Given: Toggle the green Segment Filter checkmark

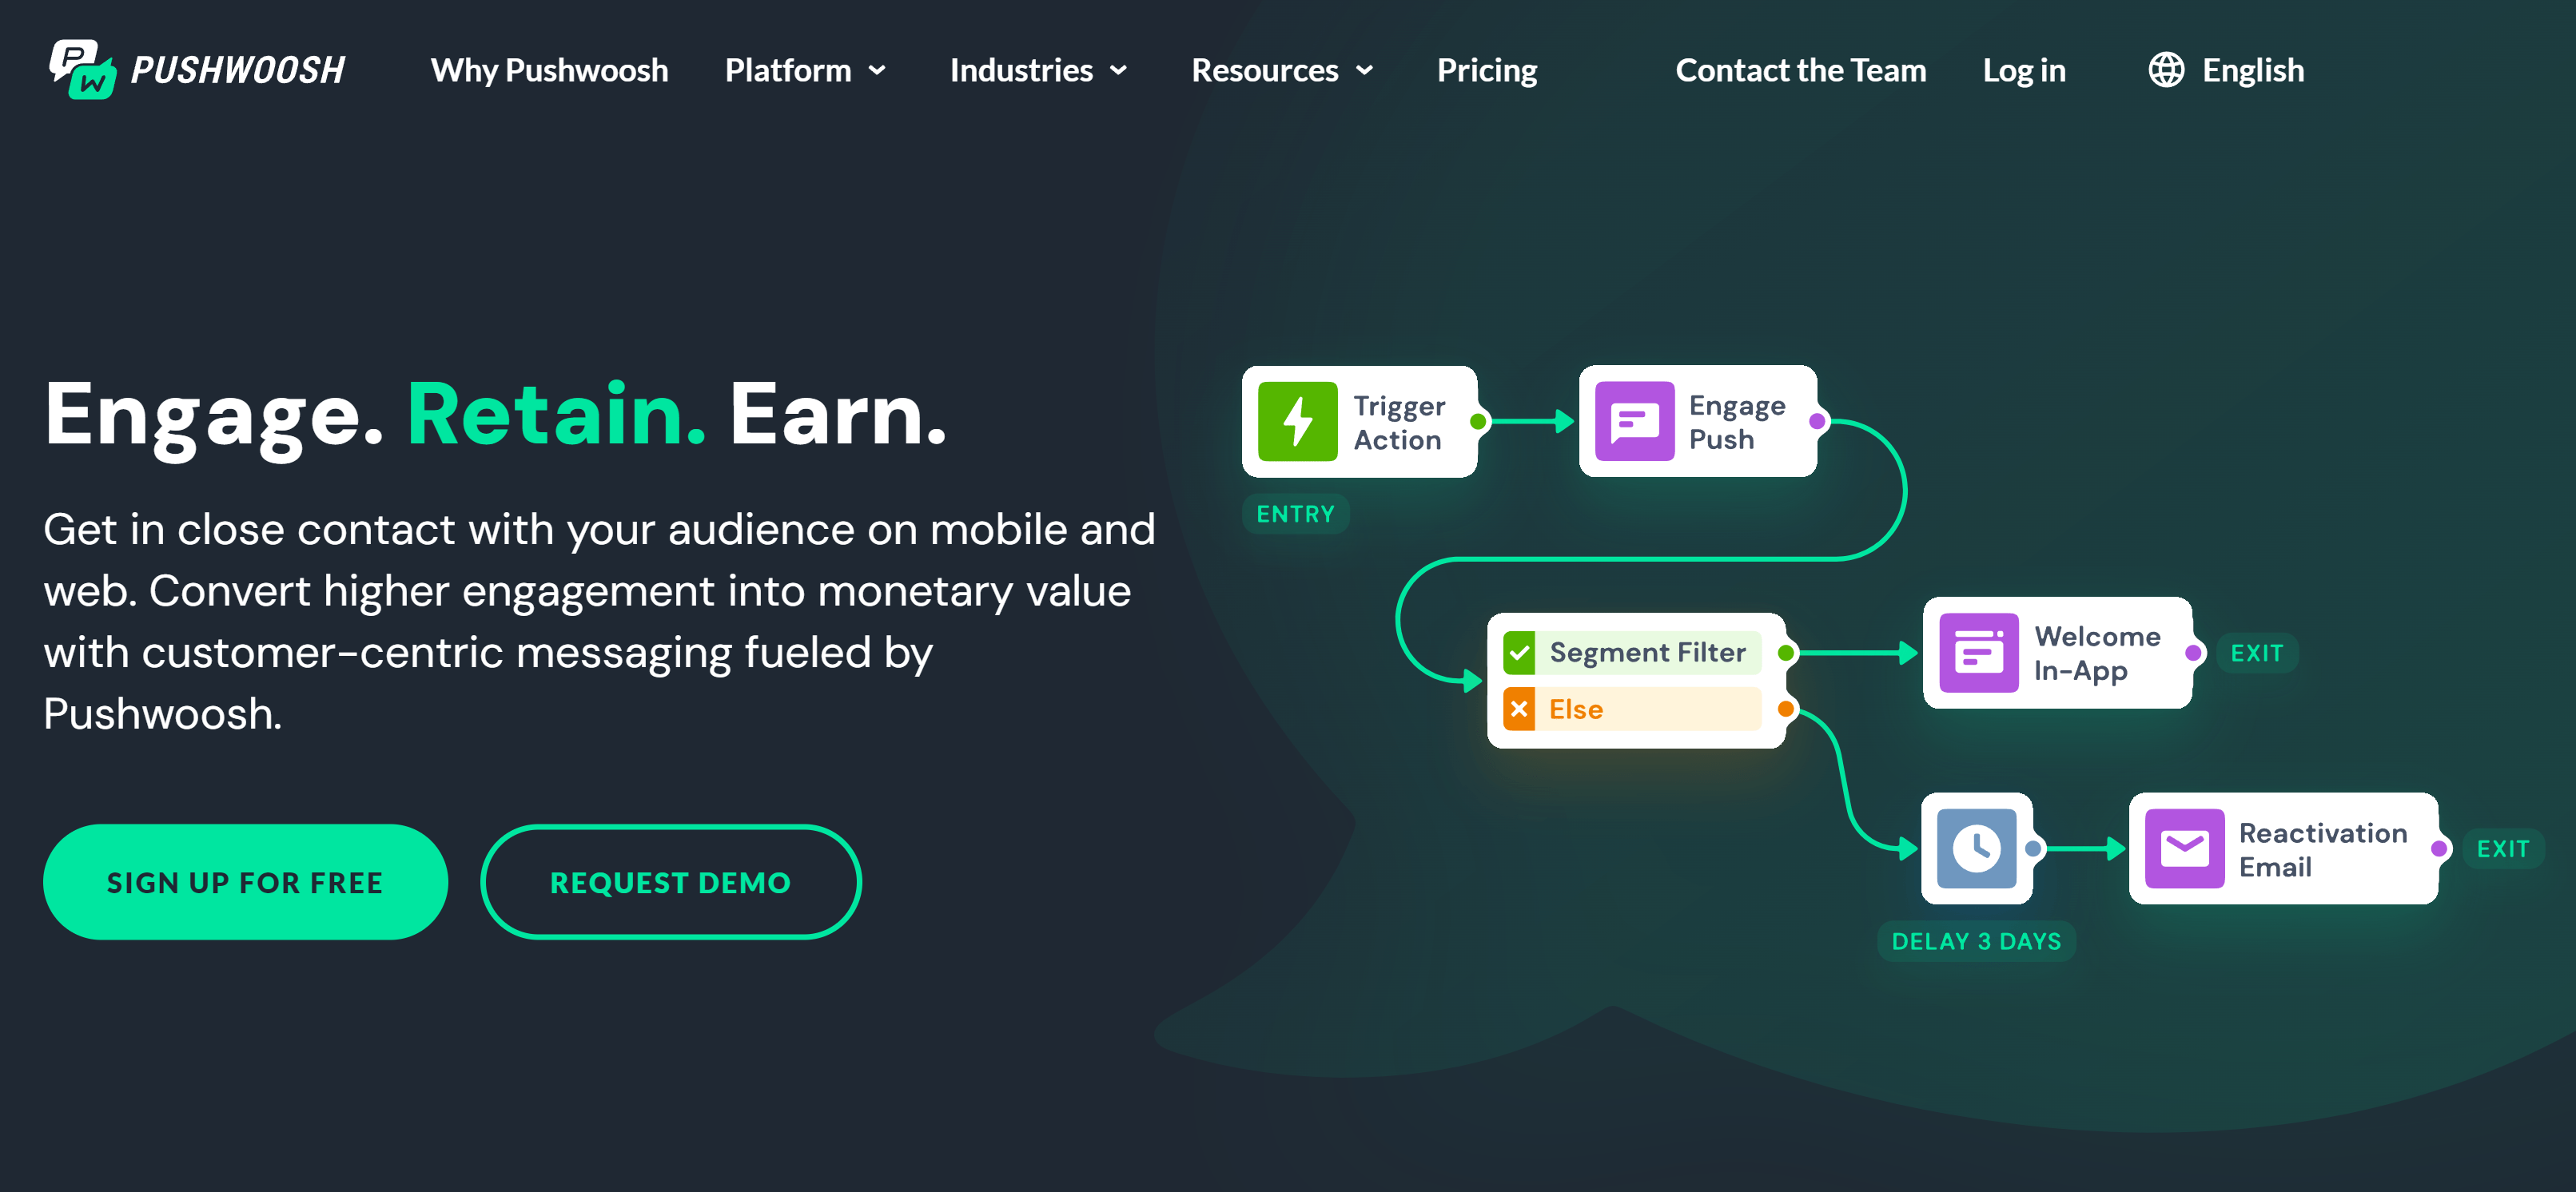Looking at the screenshot, I should click(x=1519, y=653).
